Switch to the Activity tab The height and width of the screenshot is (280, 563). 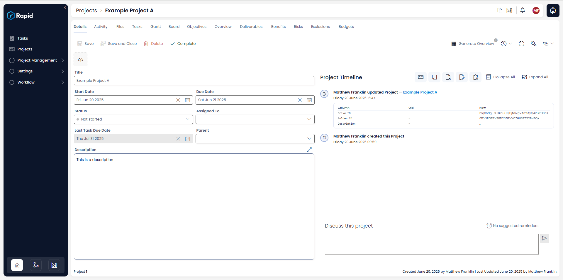101,27
